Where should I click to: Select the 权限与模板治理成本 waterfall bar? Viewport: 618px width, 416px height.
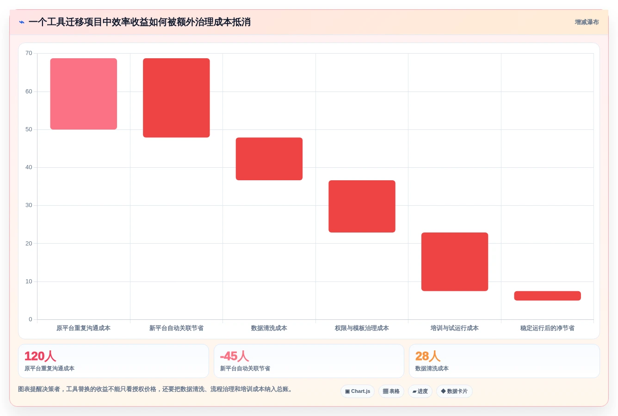[362, 206]
